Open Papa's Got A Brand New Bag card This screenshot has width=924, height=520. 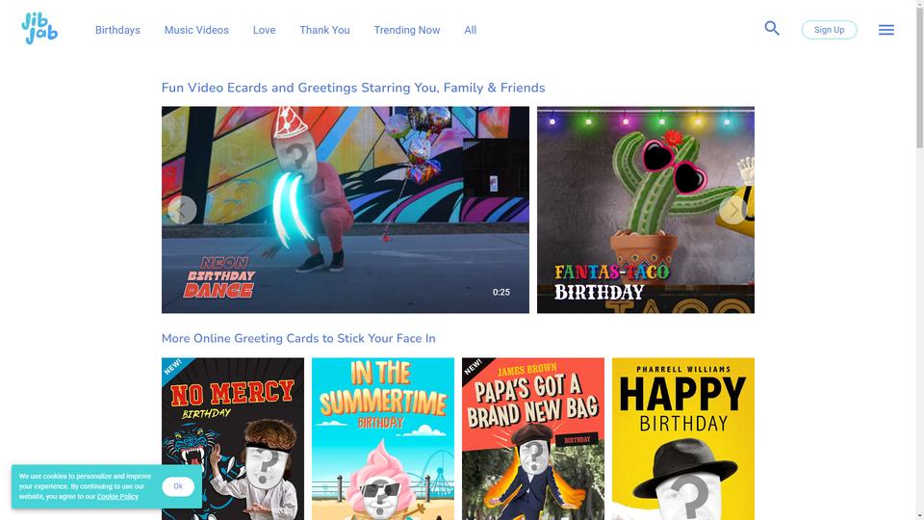coord(532,439)
